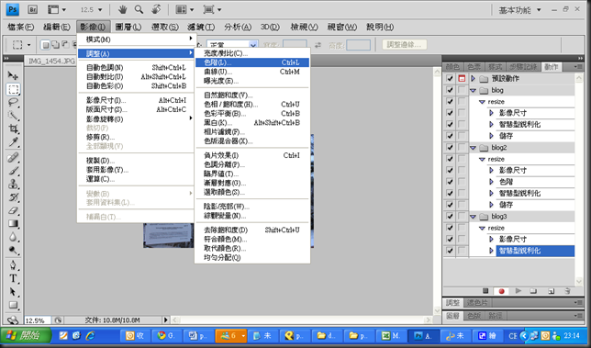Image resolution: width=591 pixels, height=348 pixels.
Task: Toggle the checkbox for the blog3 action set
Action: (450, 217)
